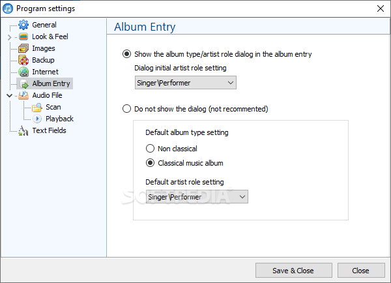
Task: Select Classical music album radio button
Action: pos(150,163)
